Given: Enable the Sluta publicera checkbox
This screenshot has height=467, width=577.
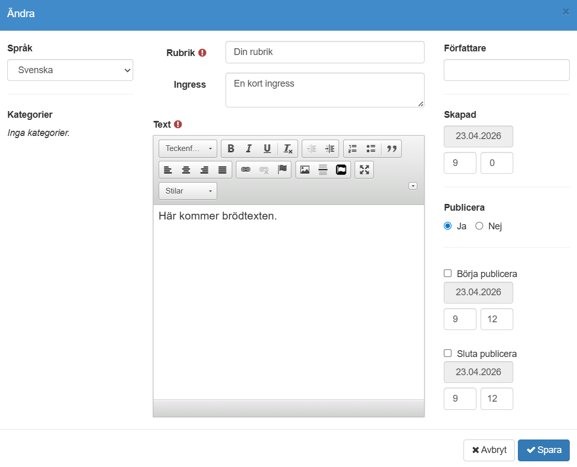Looking at the screenshot, I should [x=448, y=353].
